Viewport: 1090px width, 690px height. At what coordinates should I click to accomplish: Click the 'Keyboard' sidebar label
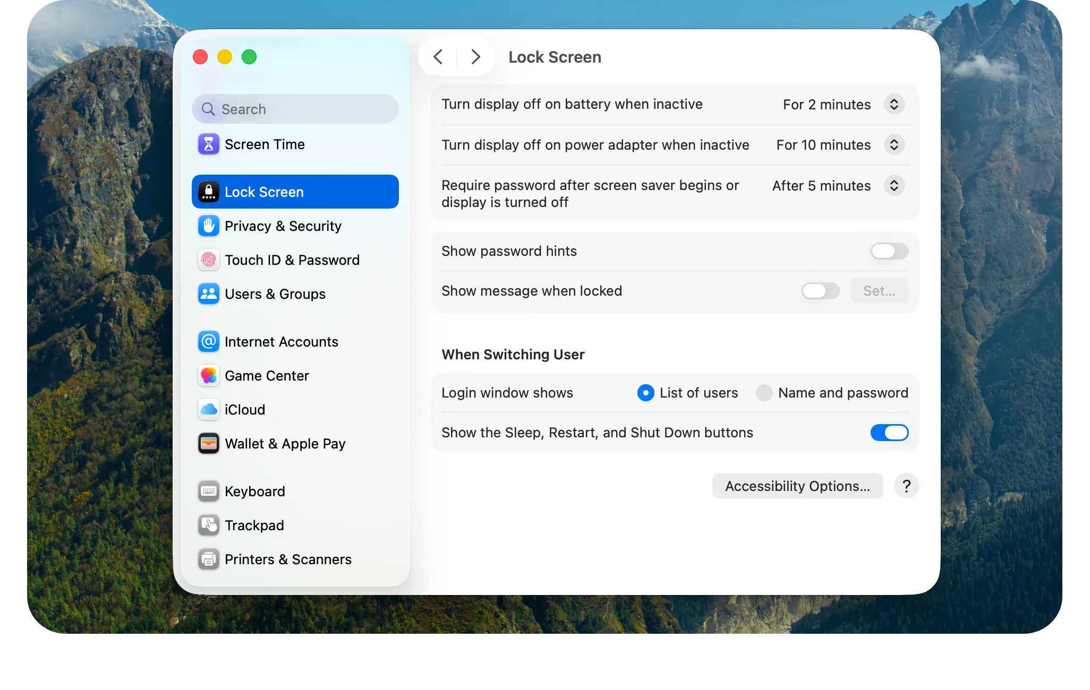tap(255, 491)
